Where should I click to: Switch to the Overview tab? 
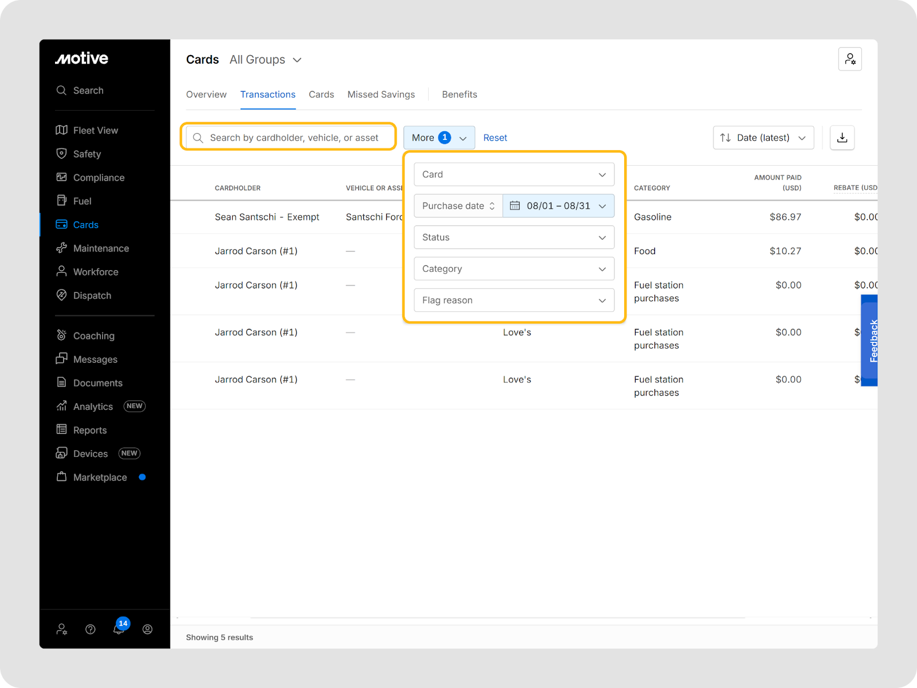point(206,95)
